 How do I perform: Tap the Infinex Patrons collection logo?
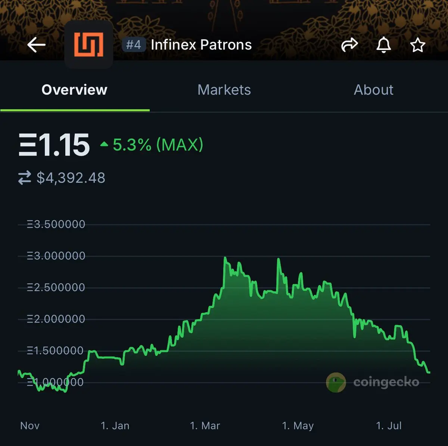[89, 44]
